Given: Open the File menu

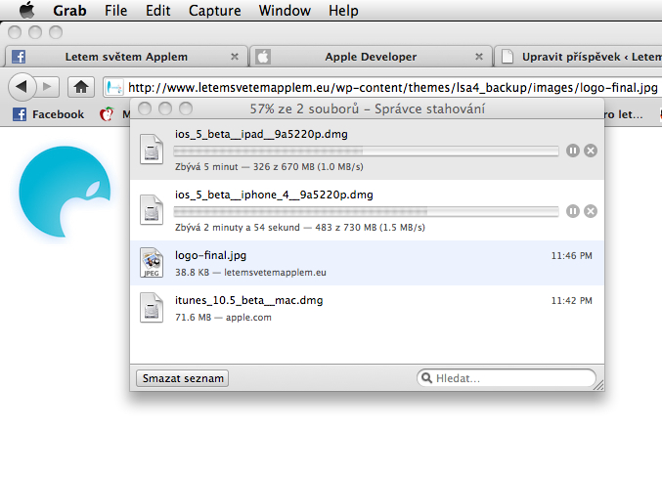Looking at the screenshot, I should point(115,10).
